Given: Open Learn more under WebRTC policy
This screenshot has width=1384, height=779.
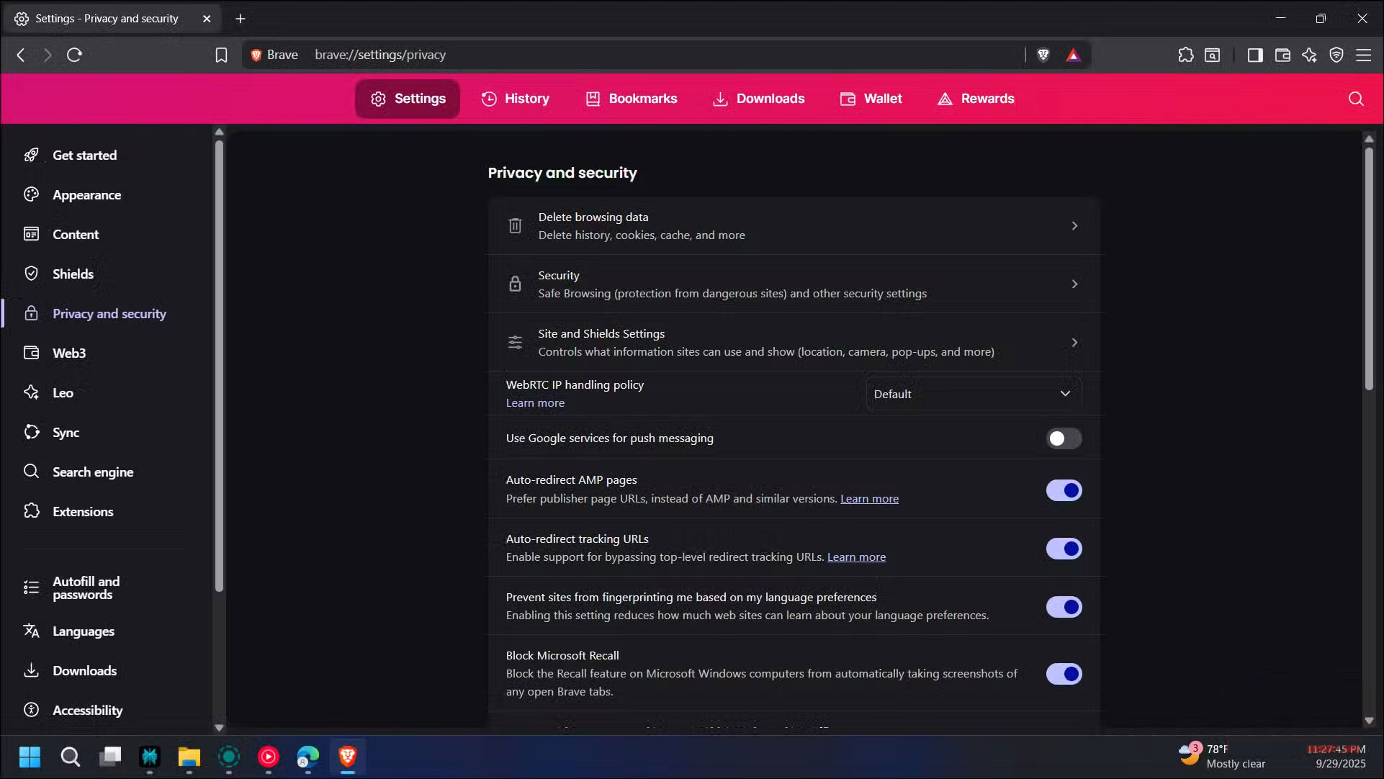Looking at the screenshot, I should tap(534, 402).
